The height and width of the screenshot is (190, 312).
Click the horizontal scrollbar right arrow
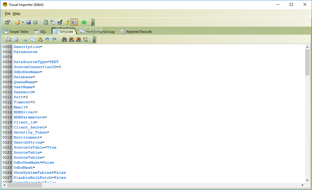pos(303,185)
